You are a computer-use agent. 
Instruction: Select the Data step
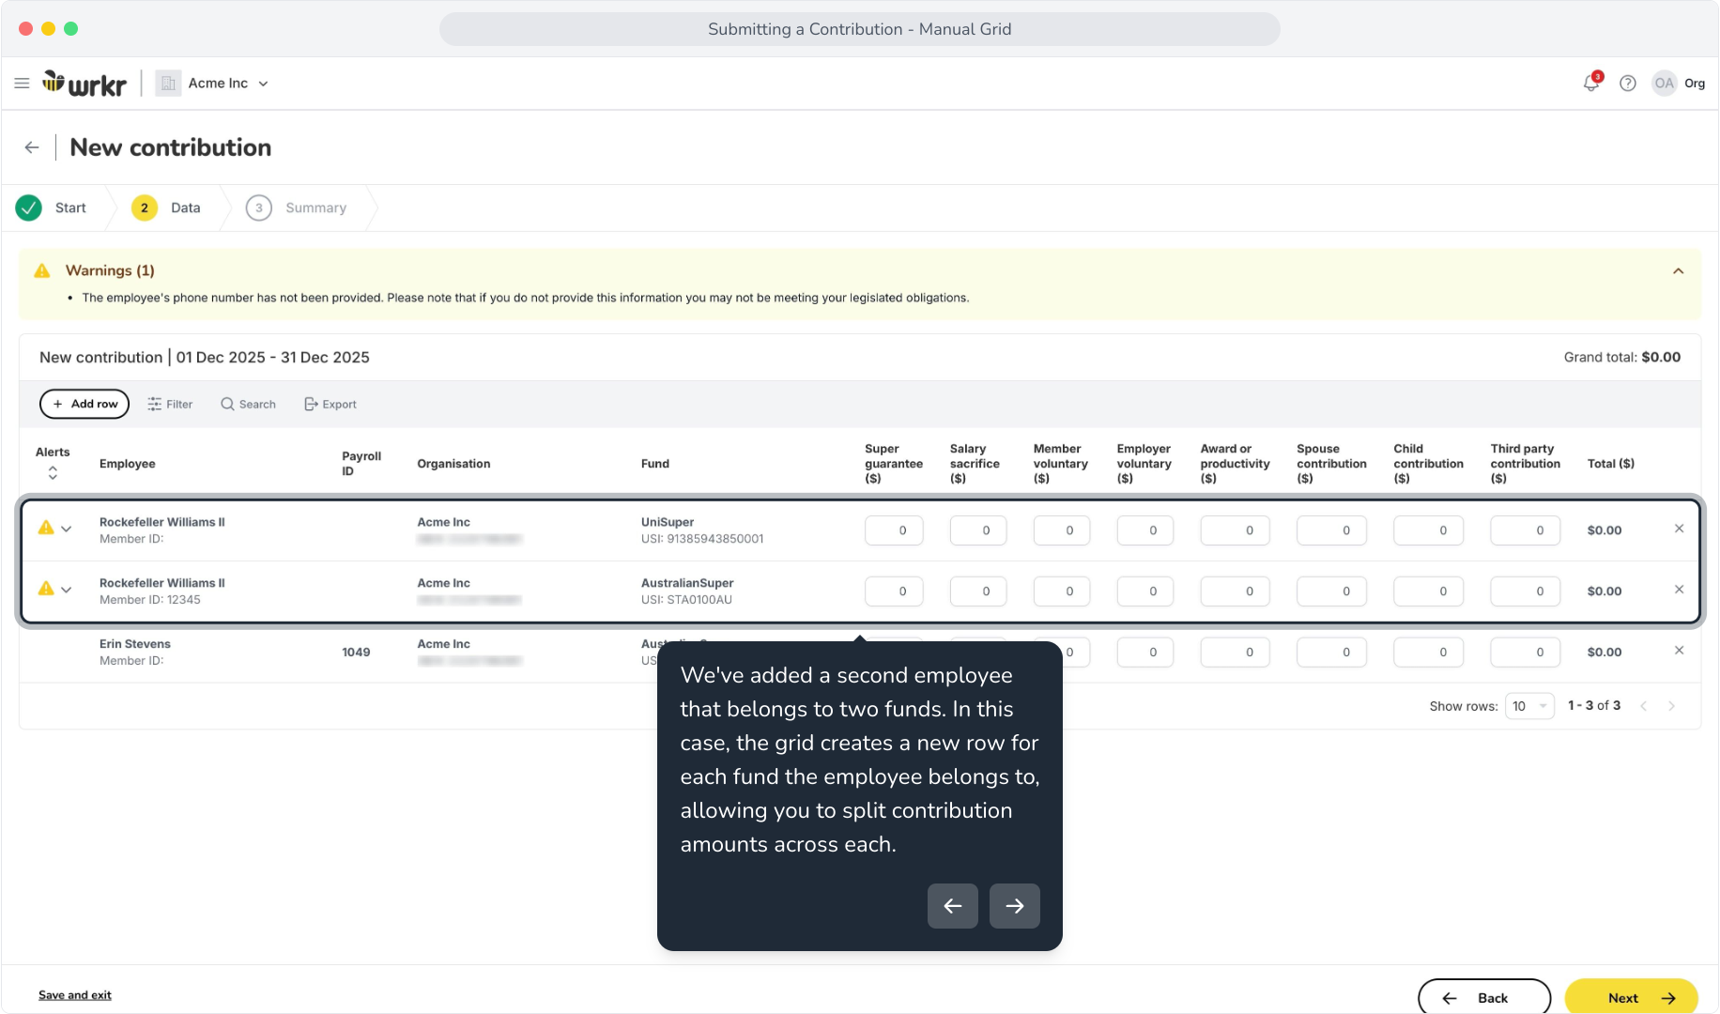pos(166,207)
